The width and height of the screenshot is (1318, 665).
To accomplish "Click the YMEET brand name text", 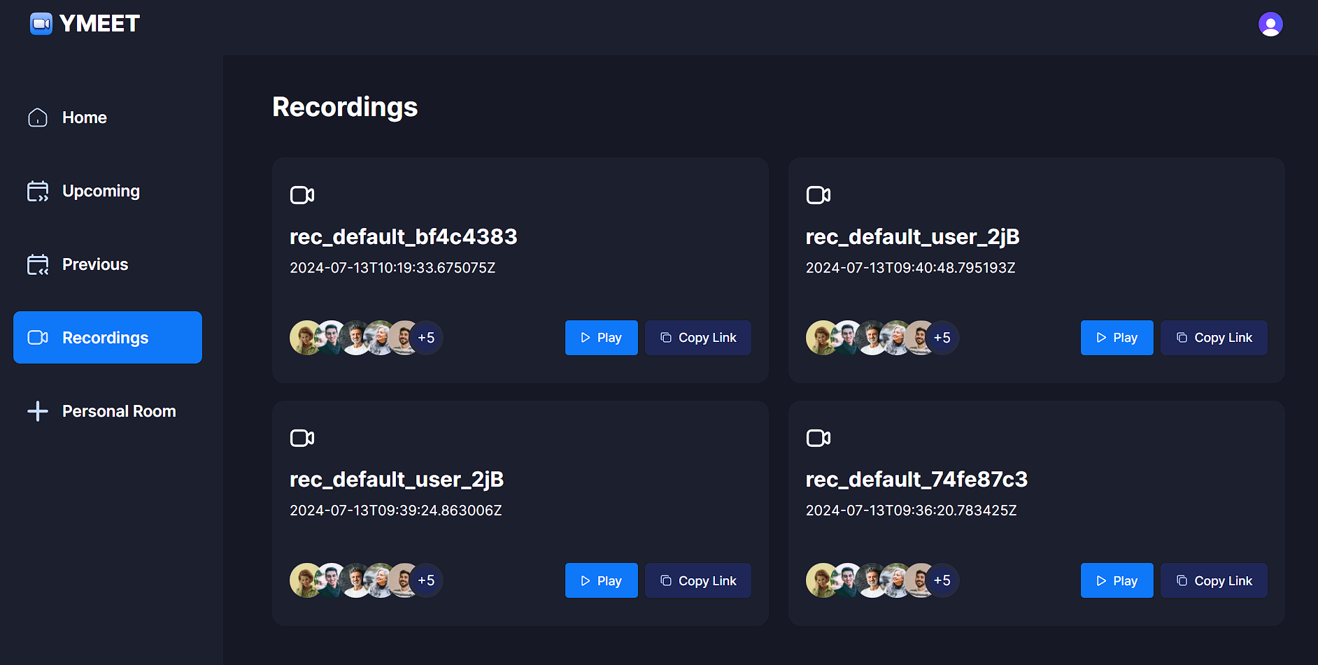I will click(99, 24).
